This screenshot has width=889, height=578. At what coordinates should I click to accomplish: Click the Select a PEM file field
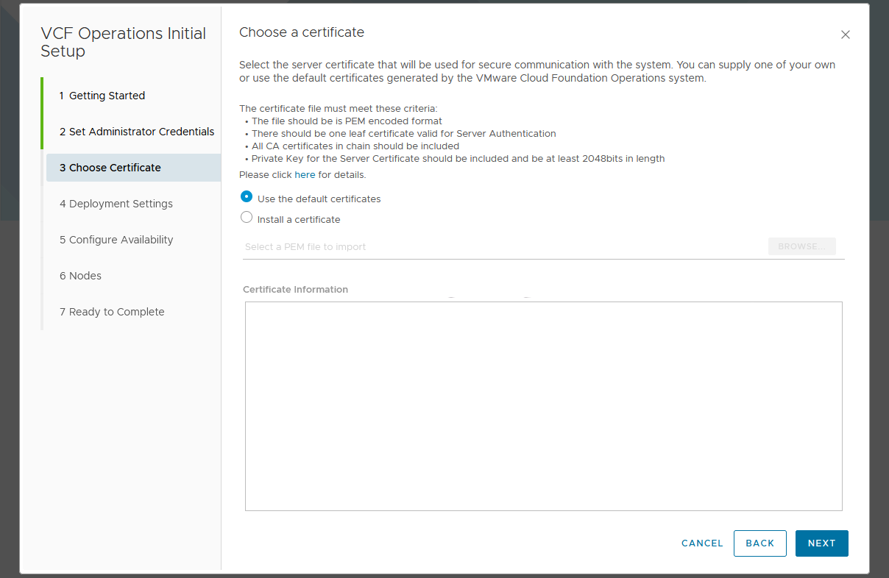pyautogui.click(x=500, y=247)
